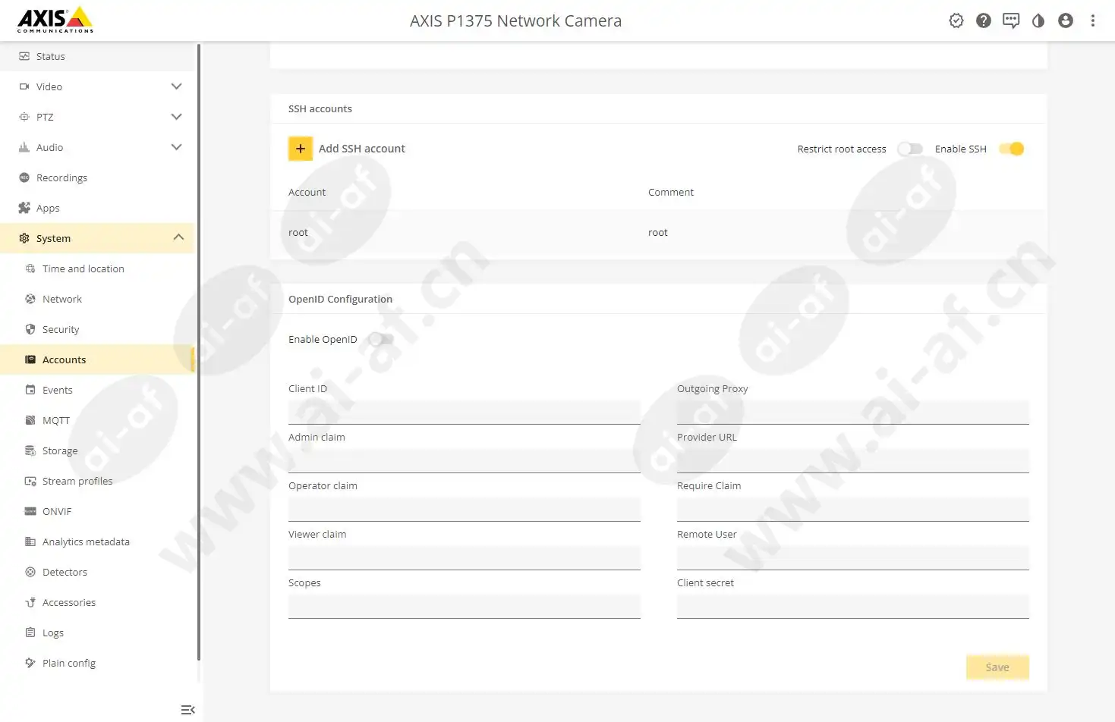Click the Detectors icon
This screenshot has height=722, width=1115.
pyautogui.click(x=30, y=572)
